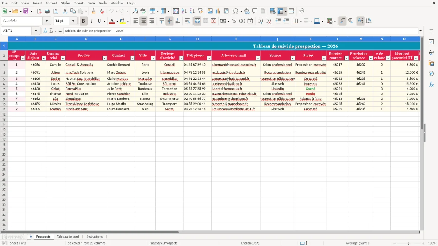Click PageStyle_Prospects in status bar

163,243
